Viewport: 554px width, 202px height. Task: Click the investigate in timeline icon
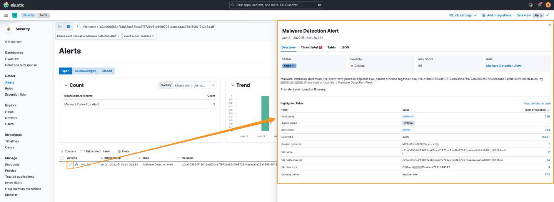(89, 164)
